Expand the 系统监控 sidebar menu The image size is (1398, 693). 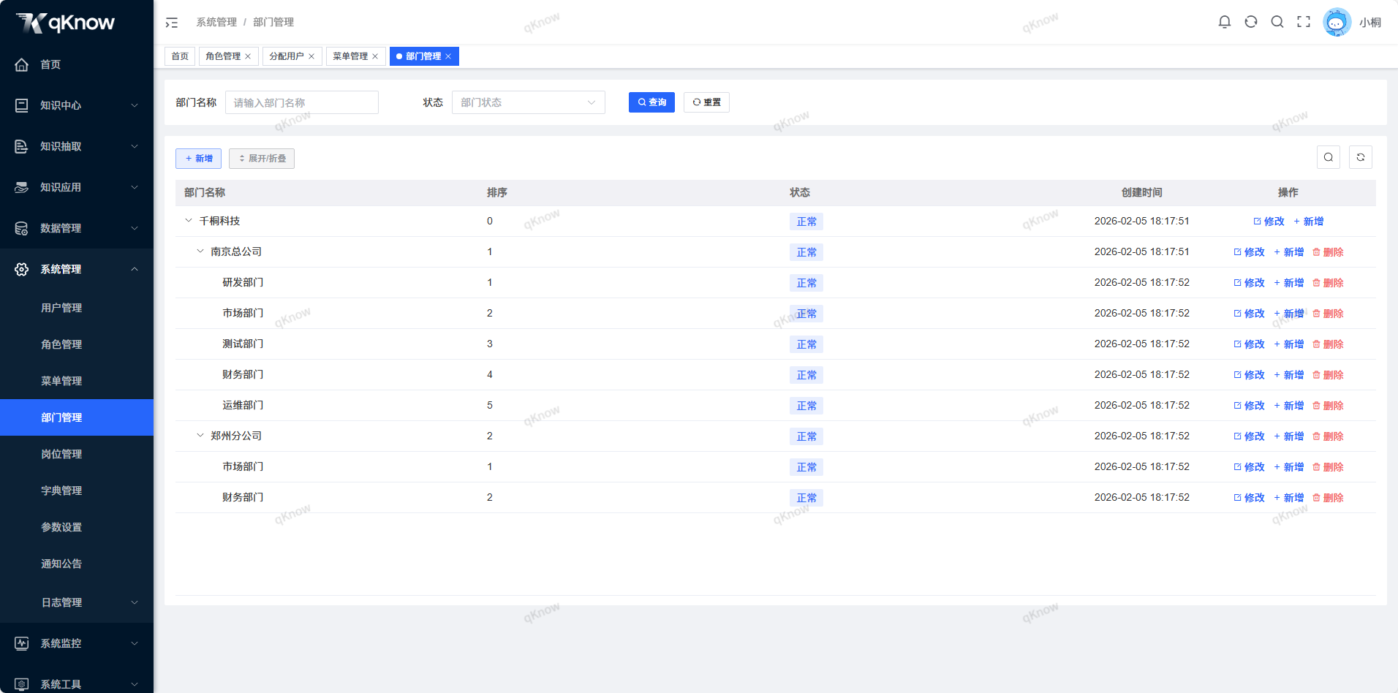point(135,643)
